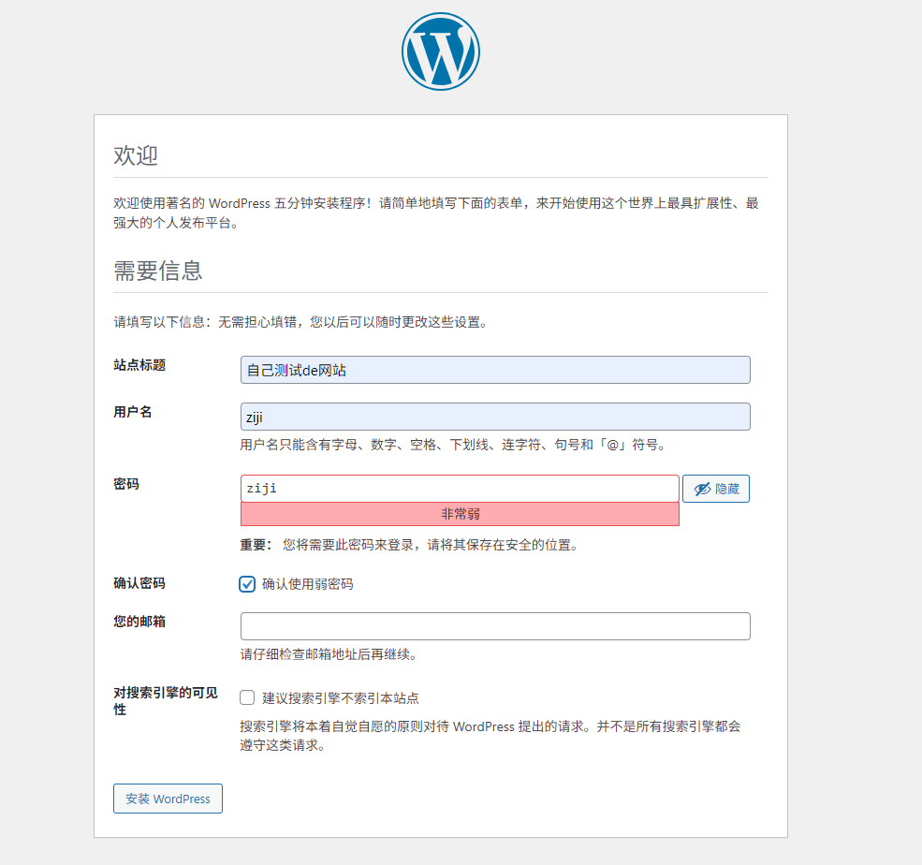The height and width of the screenshot is (865, 922).
Task: Click the 建议搜索引擎不索引本站点 label text
Action: 341,698
